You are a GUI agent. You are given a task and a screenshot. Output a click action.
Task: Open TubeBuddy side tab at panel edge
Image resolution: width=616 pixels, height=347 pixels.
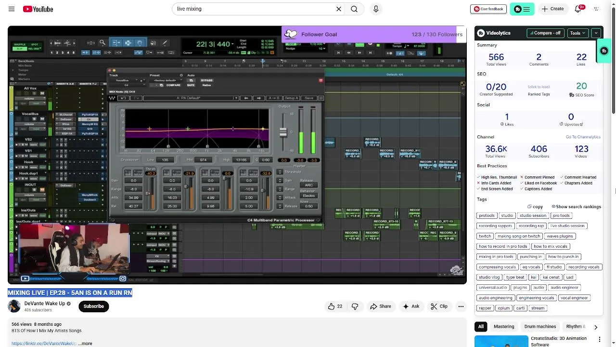(604, 51)
